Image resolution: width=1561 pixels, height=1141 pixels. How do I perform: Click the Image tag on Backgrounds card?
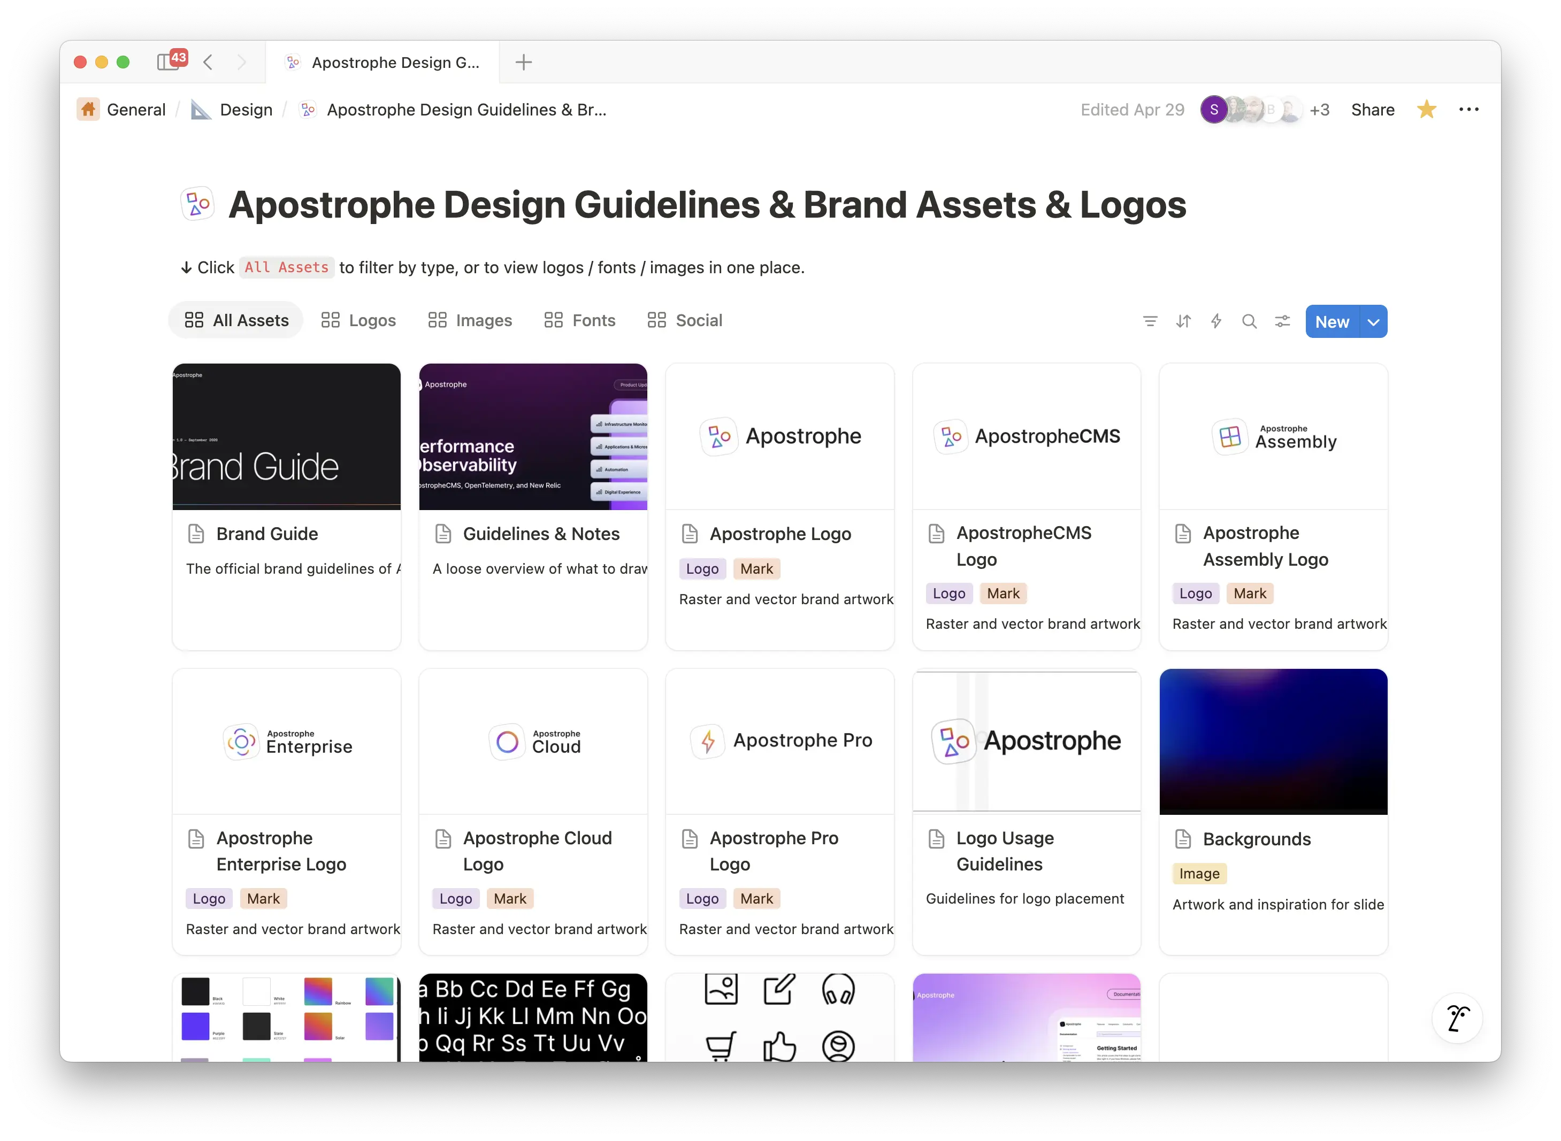point(1199,874)
